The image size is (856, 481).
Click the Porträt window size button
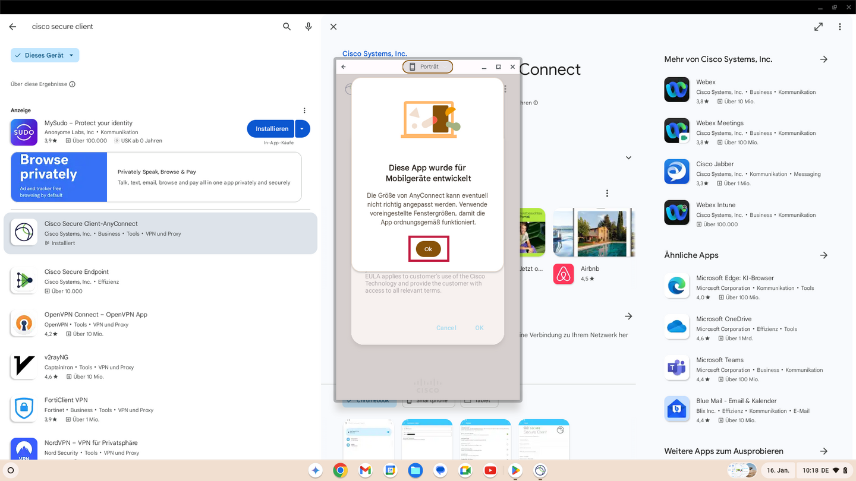[x=427, y=67]
